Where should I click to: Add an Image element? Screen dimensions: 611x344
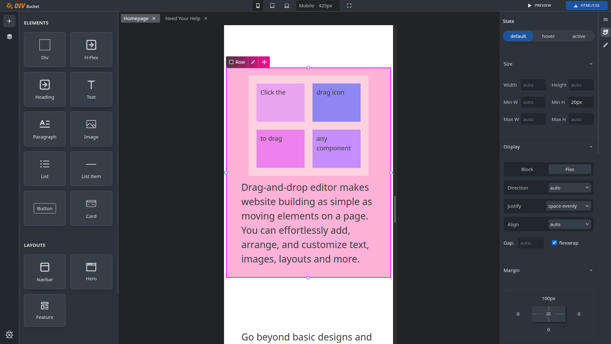pyautogui.click(x=91, y=129)
